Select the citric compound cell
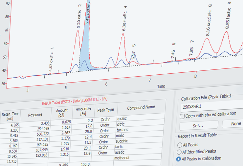The image size is (243, 166). pyautogui.click(x=140, y=123)
